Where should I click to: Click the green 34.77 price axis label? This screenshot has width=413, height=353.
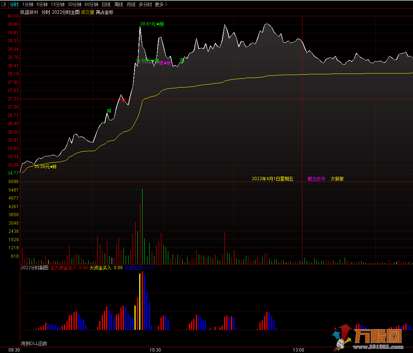(13, 173)
